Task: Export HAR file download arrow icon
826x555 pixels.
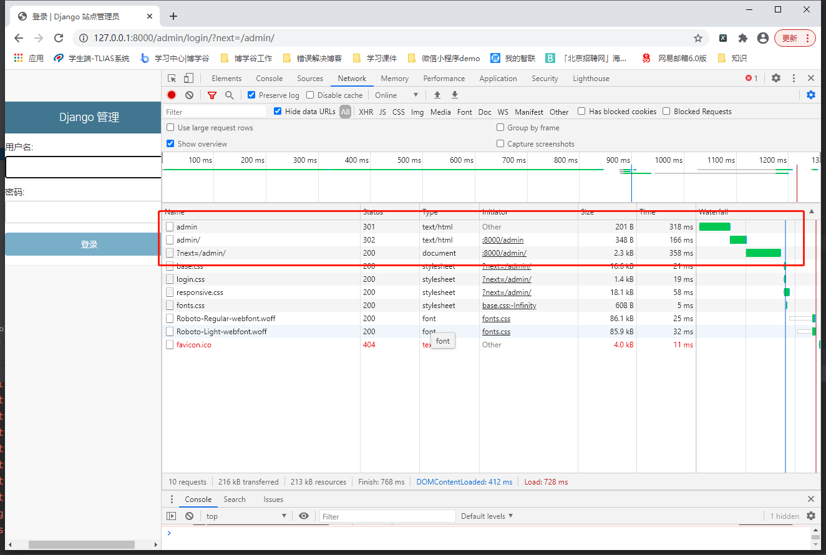Action: [x=455, y=95]
